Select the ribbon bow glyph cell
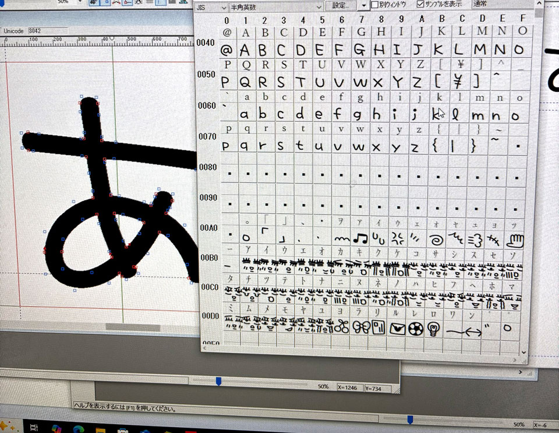This screenshot has width=559, height=433. click(361, 328)
